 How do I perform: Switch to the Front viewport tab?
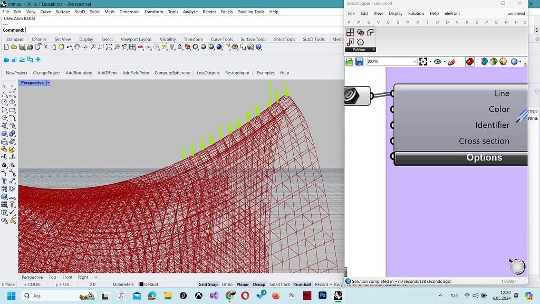pyautogui.click(x=67, y=277)
